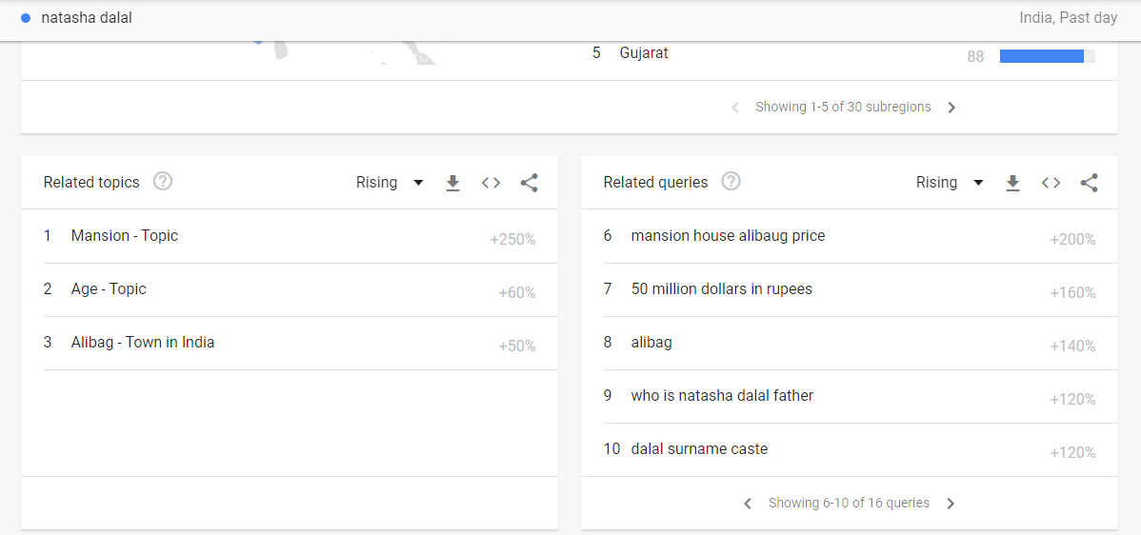Select query who is natasha dalal father
The width and height of the screenshot is (1141, 535).
pos(722,396)
